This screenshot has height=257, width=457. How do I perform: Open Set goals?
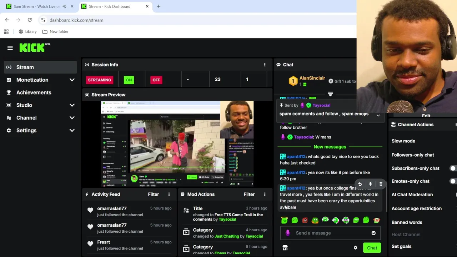pyautogui.click(x=401, y=246)
